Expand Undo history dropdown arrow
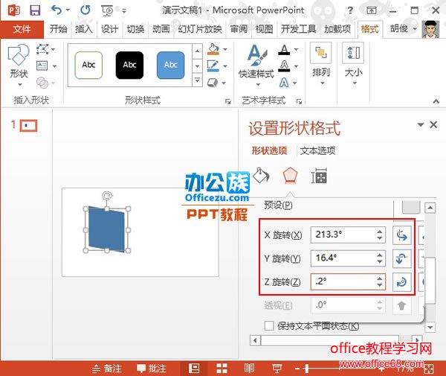Image resolution: width=446 pixels, height=376 pixels. coord(68,10)
